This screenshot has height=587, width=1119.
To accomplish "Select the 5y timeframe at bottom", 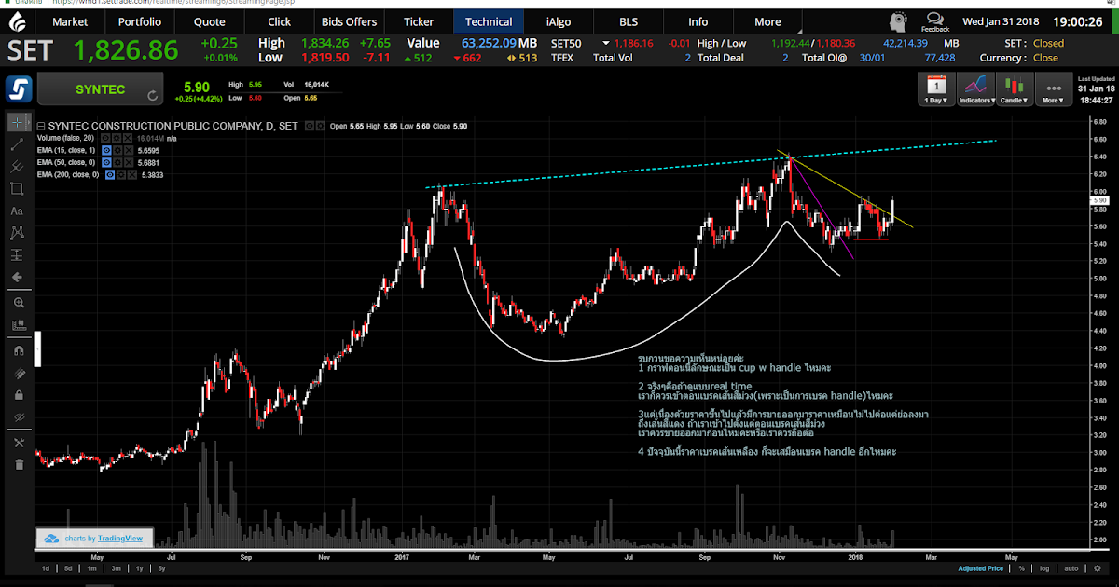I will [160, 568].
